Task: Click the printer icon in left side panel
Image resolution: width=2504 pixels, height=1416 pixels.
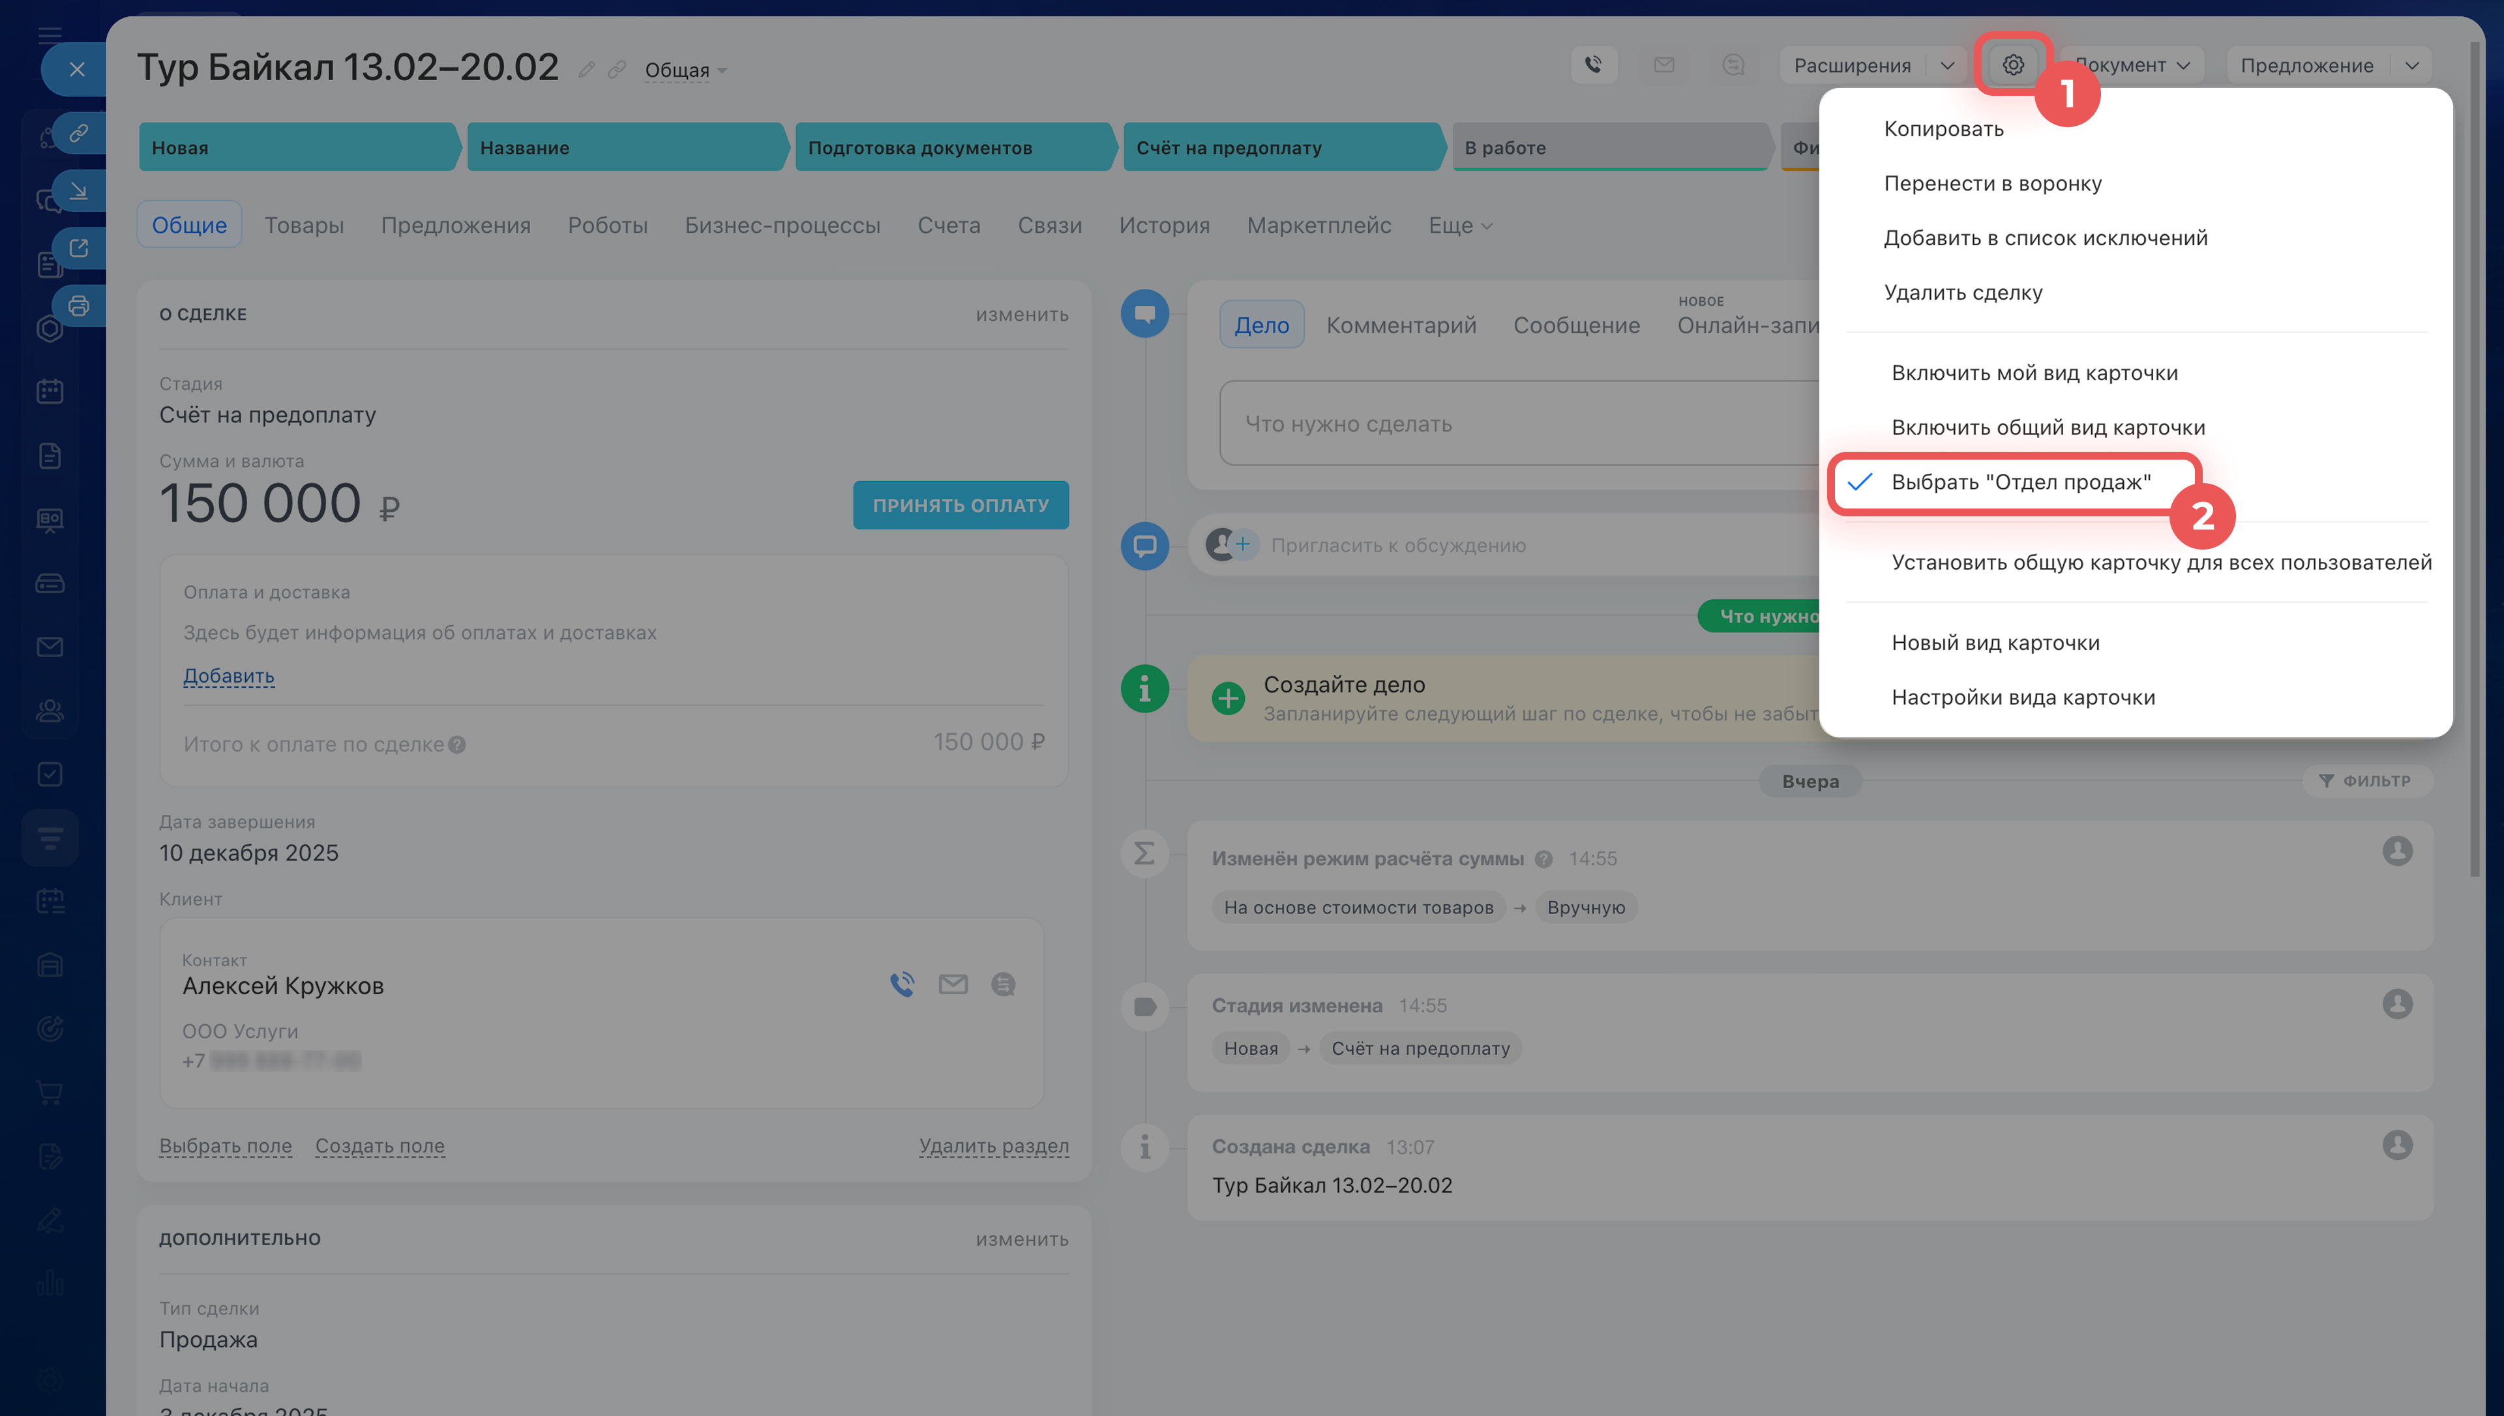Action: (79, 305)
